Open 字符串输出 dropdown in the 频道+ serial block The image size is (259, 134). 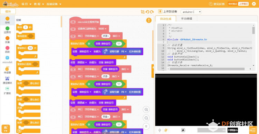(x=92, y=36)
